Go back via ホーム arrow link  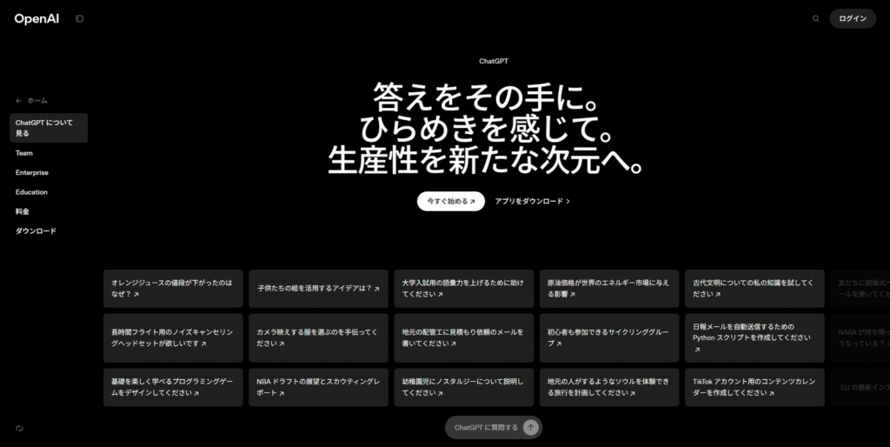[x=32, y=101]
